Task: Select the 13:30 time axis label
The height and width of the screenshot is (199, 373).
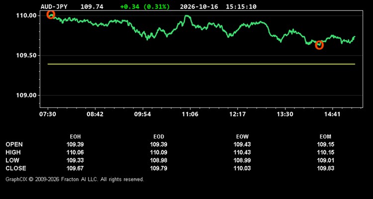Action: click(x=285, y=114)
